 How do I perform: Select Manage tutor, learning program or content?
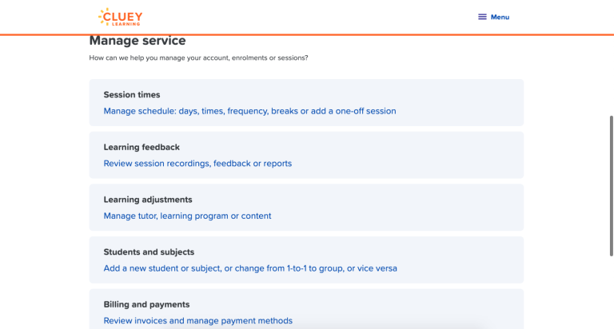(x=187, y=216)
